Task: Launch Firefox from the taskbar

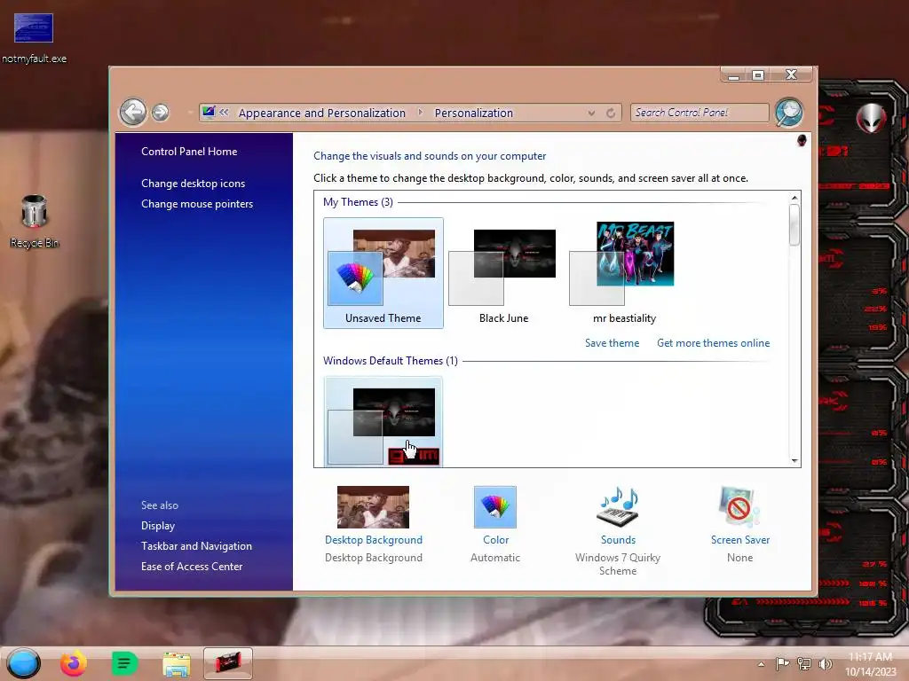Action: pos(74,663)
